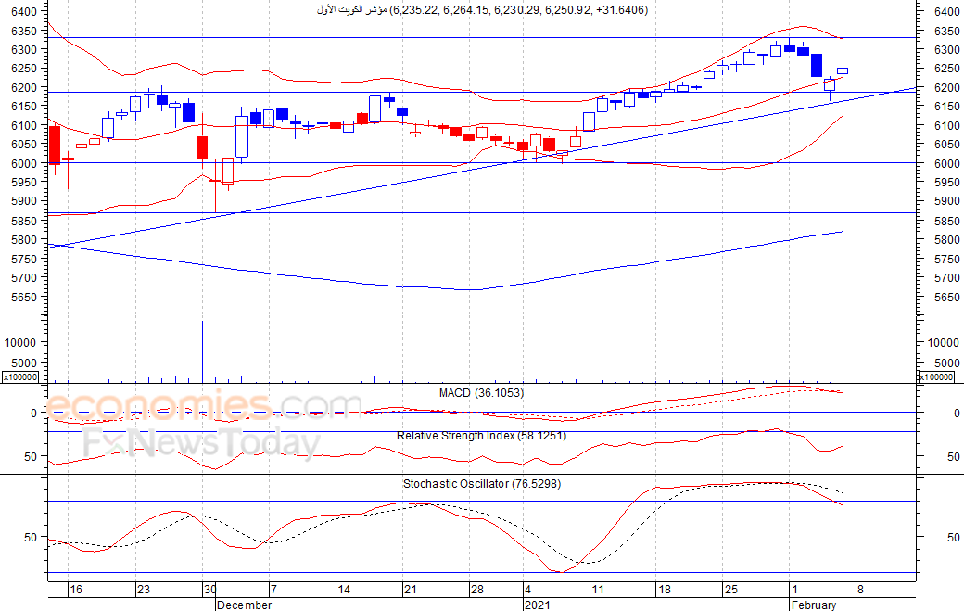The width and height of the screenshot is (964, 611).
Task: Click 5800 on the left price axis
Action: [24, 240]
